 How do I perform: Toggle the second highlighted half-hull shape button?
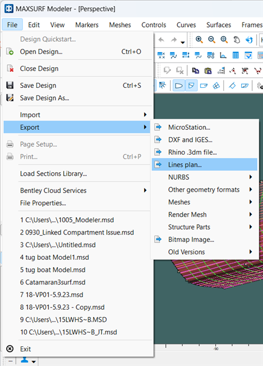(x=191, y=86)
